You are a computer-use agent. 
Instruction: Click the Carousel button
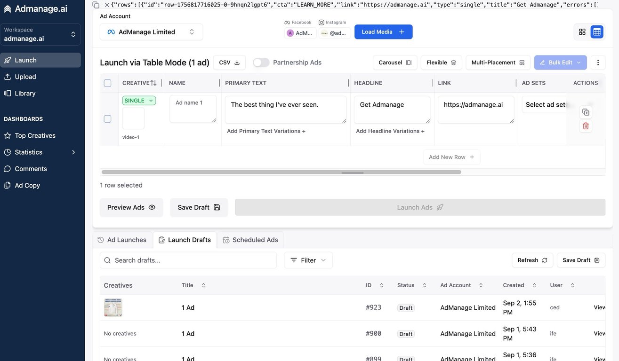(x=395, y=63)
